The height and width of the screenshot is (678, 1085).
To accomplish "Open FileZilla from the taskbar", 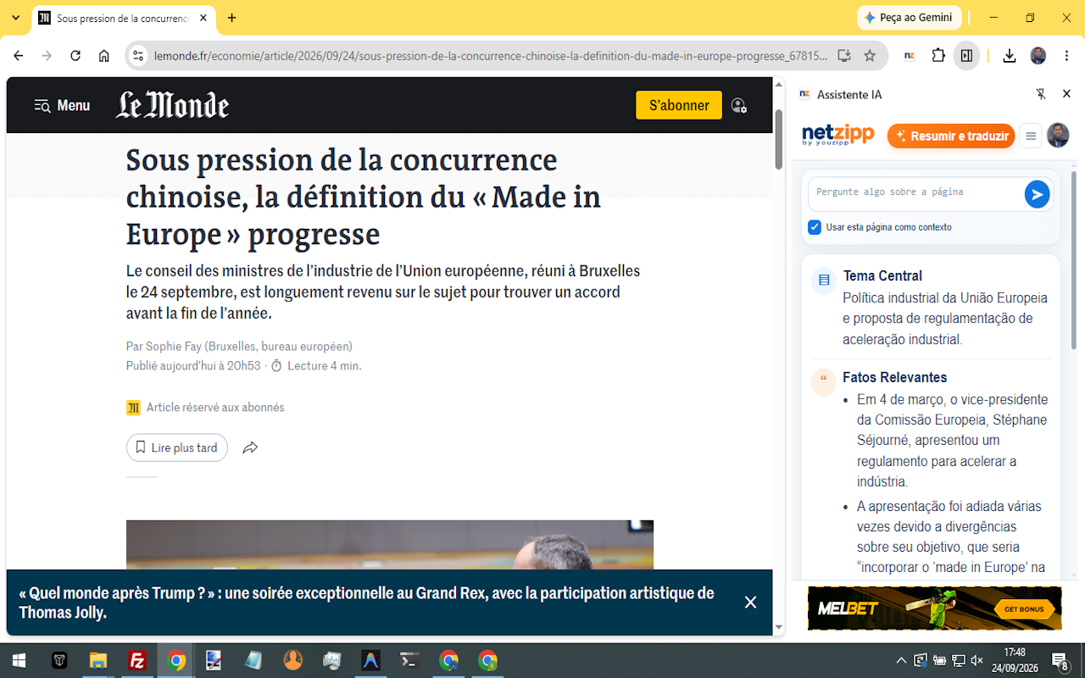I will pyautogui.click(x=137, y=660).
